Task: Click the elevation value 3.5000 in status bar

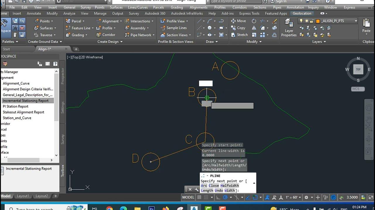Action: pyautogui.click(x=352, y=197)
